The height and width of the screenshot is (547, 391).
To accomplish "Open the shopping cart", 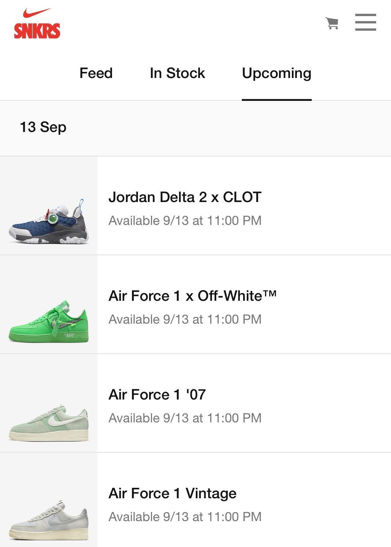I will pyautogui.click(x=332, y=23).
